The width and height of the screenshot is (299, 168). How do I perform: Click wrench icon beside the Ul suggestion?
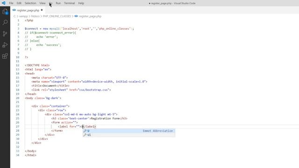tap(85, 135)
